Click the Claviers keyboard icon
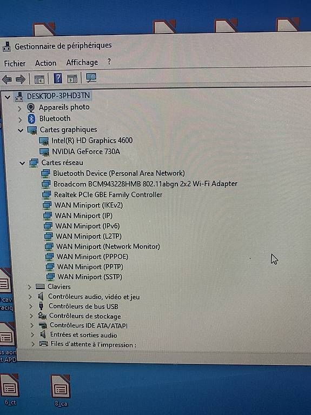Screen dimensions: 311x415 coord(40,286)
